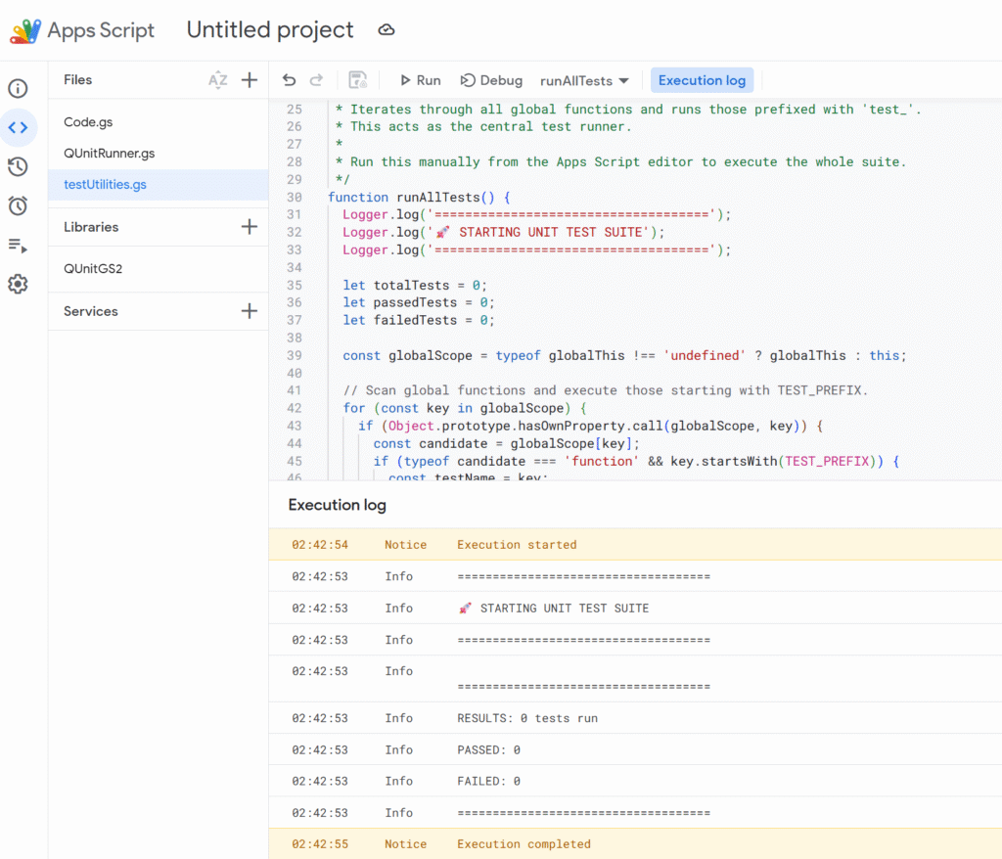Open Project Settings gear icon
The width and height of the screenshot is (1002, 859).
pyautogui.click(x=18, y=285)
